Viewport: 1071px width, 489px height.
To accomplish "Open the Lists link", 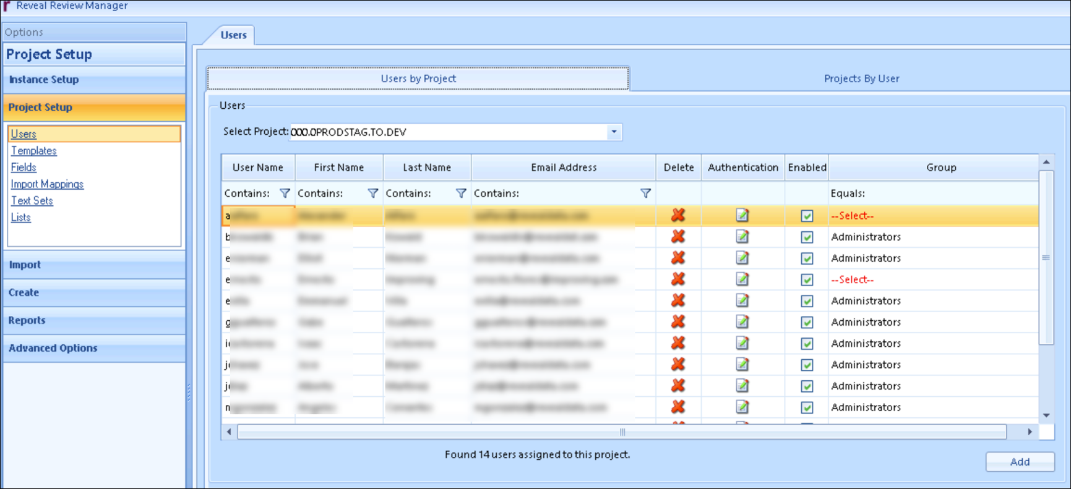I will pos(20,218).
